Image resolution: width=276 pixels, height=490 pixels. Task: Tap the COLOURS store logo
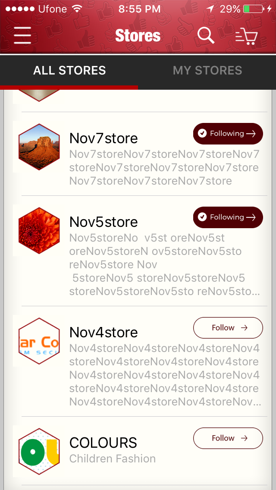(x=39, y=451)
